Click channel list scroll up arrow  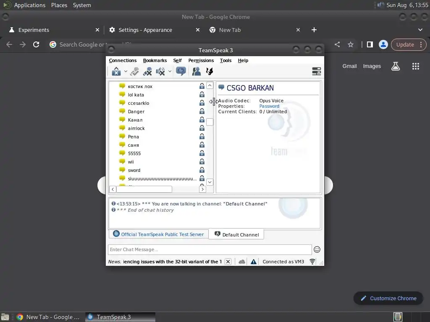click(210, 86)
